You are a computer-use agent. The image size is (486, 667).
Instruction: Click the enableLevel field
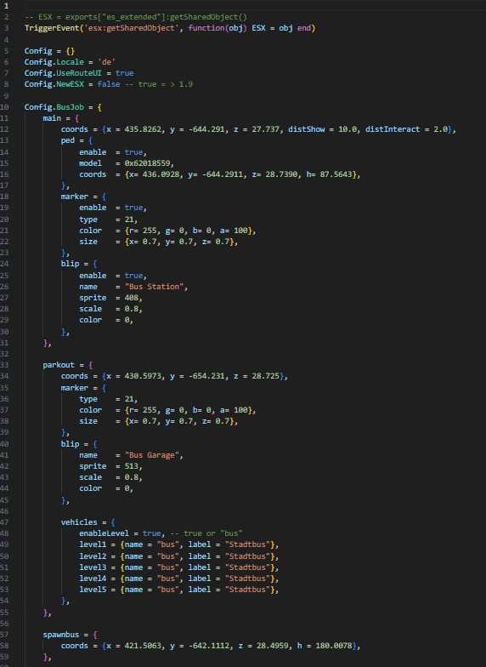pos(104,533)
